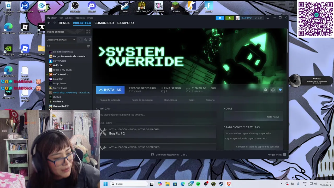334x188 pixels.
Task: Open Brave browser from the taskbar
Action: point(229,184)
